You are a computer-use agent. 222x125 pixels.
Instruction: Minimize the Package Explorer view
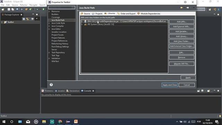coord(33,15)
